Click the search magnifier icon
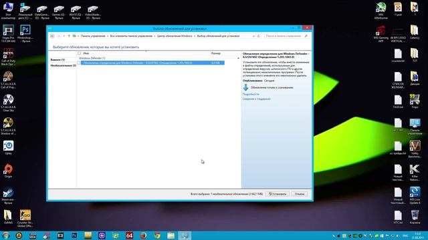This screenshot has height=240, width=428. pyautogui.click(x=306, y=36)
